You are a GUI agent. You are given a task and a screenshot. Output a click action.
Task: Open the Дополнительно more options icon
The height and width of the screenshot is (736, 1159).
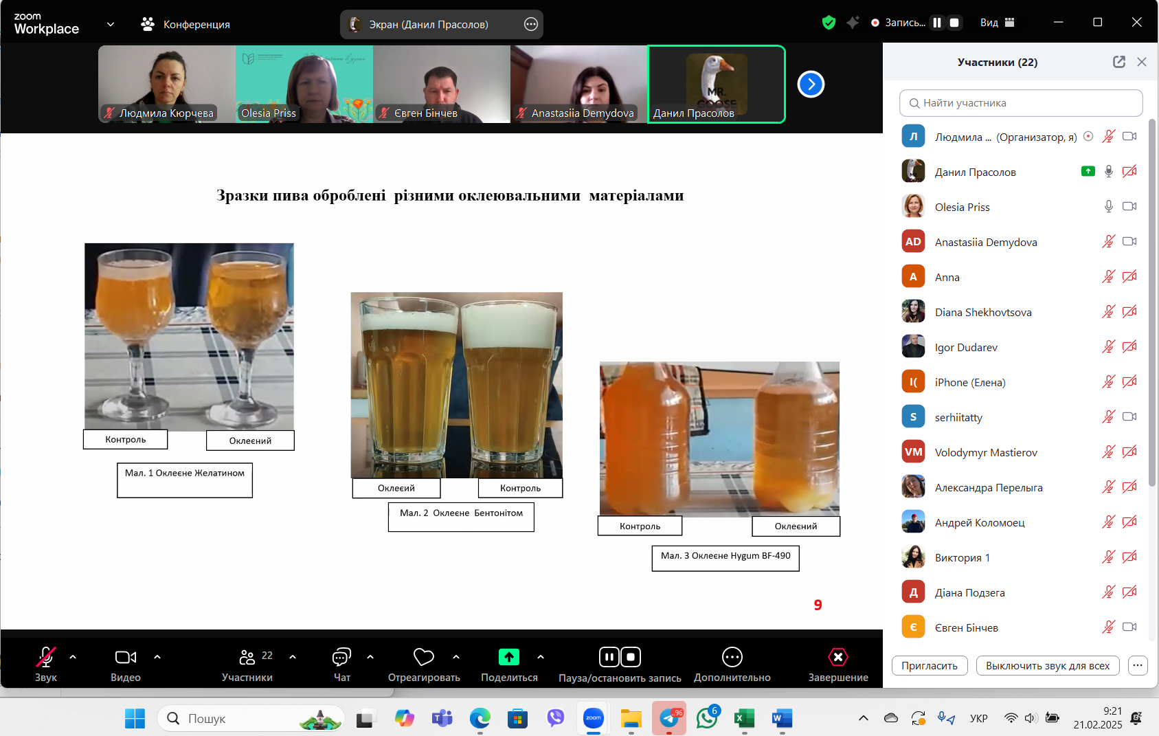tap(732, 658)
